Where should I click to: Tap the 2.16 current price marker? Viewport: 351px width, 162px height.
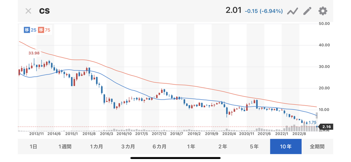(326, 127)
